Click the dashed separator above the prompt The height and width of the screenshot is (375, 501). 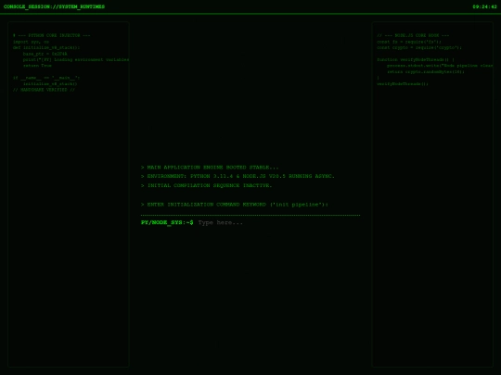click(250, 215)
